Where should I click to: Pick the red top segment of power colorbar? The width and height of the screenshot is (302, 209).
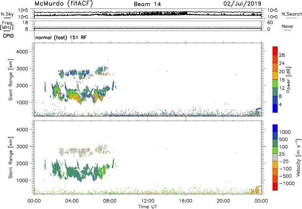pyautogui.click(x=275, y=51)
